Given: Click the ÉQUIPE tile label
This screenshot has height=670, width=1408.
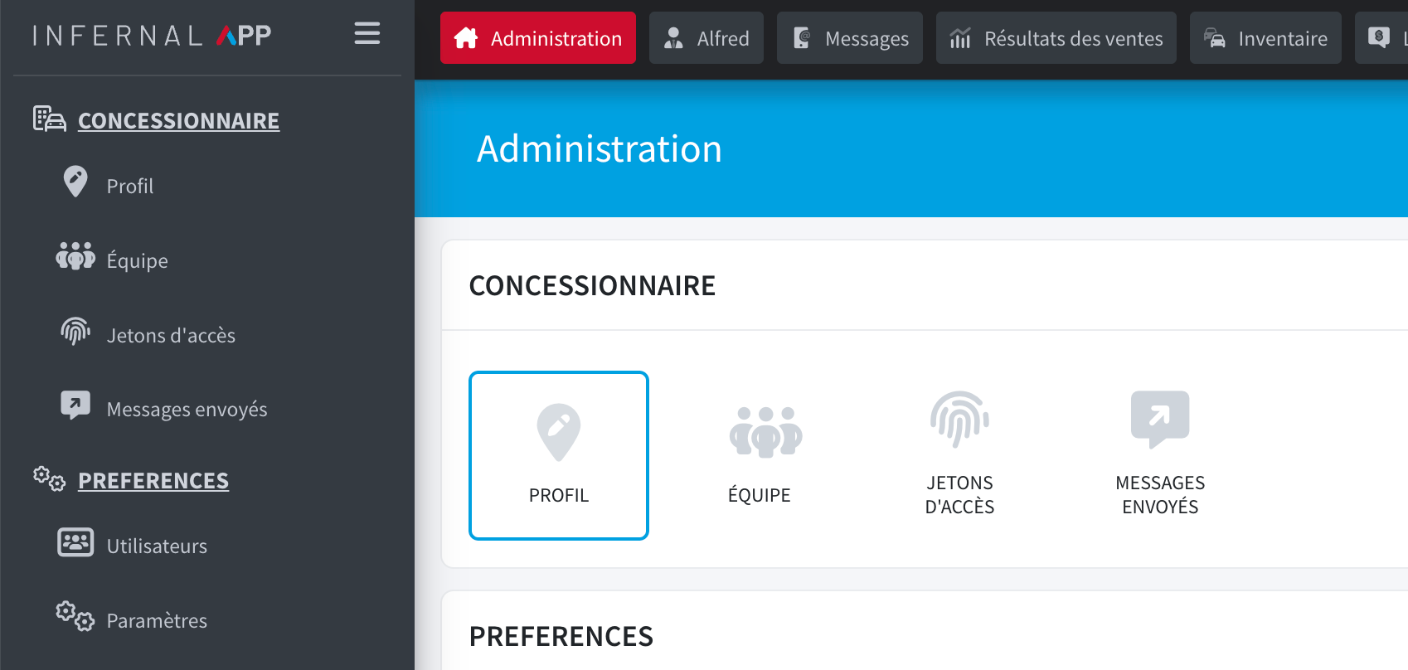Looking at the screenshot, I should (760, 495).
